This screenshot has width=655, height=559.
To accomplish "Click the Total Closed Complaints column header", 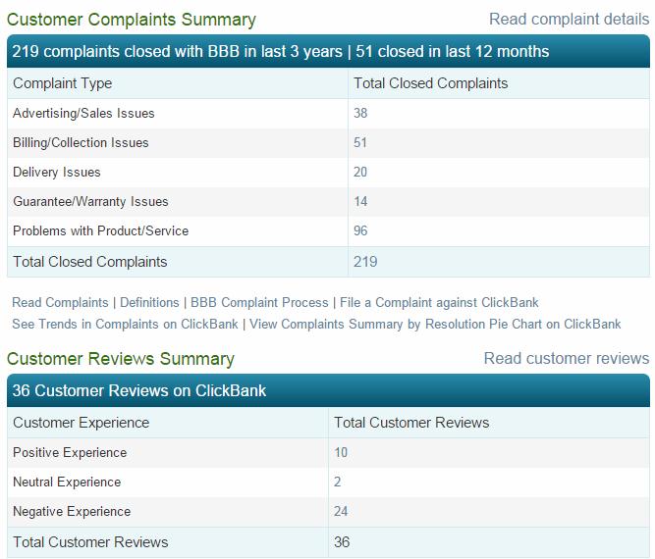I will 431,83.
